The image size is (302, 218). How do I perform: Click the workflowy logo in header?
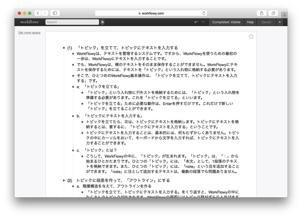pyautogui.click(x=29, y=22)
